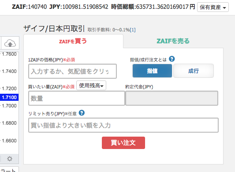Open chart settings gear icon

[10, 159]
